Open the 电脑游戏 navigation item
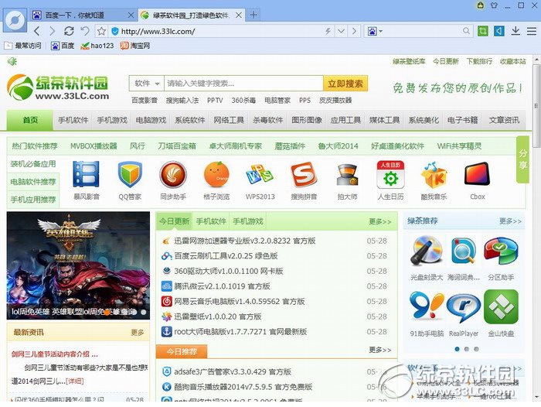Image resolution: width=541 pixels, height=407 pixels. coord(151,120)
